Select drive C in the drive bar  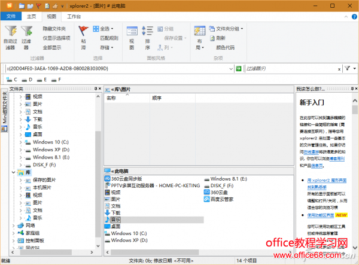(x=12, y=80)
